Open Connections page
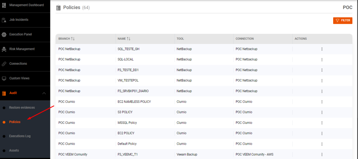Screen dimensions: 358x159 click(x=18, y=63)
